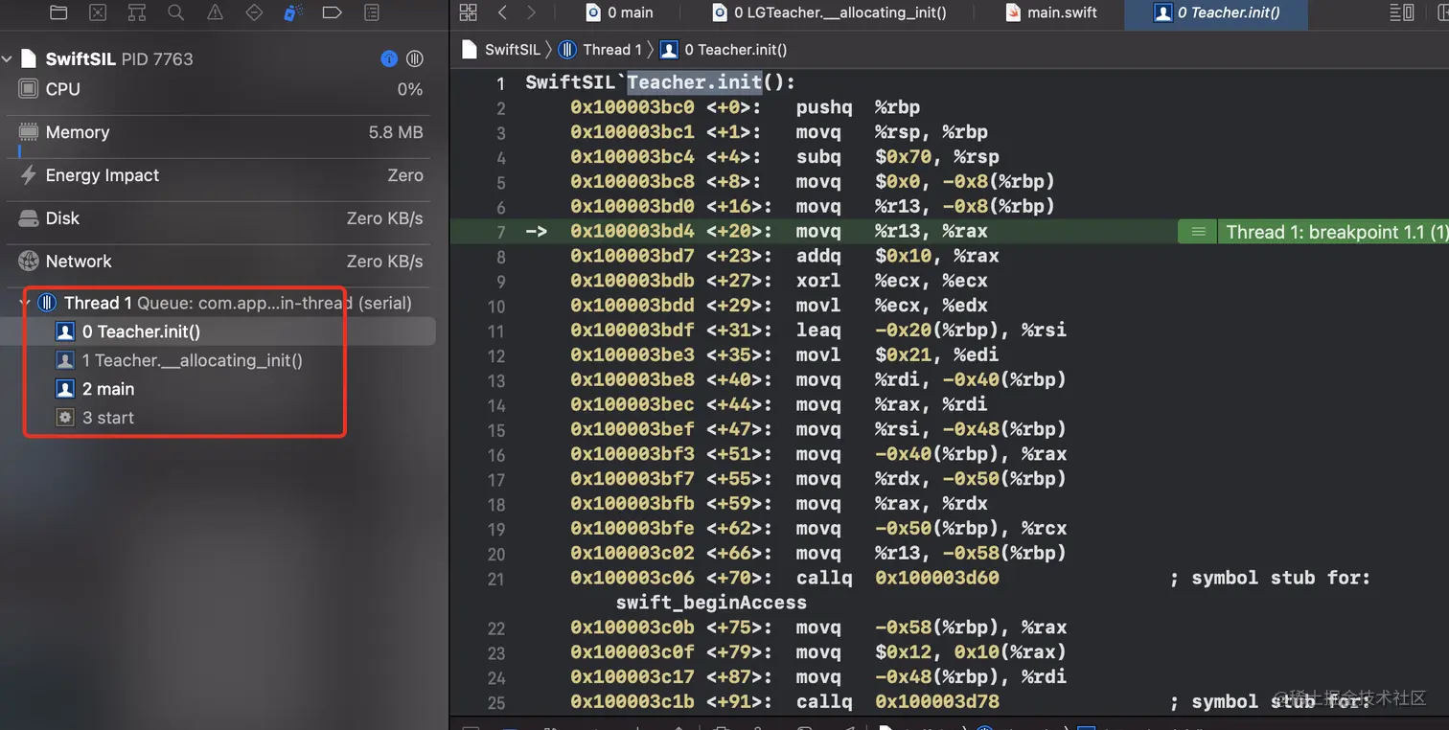
Task: Click Thread 1 in the editor jump bar
Action: tap(601, 50)
